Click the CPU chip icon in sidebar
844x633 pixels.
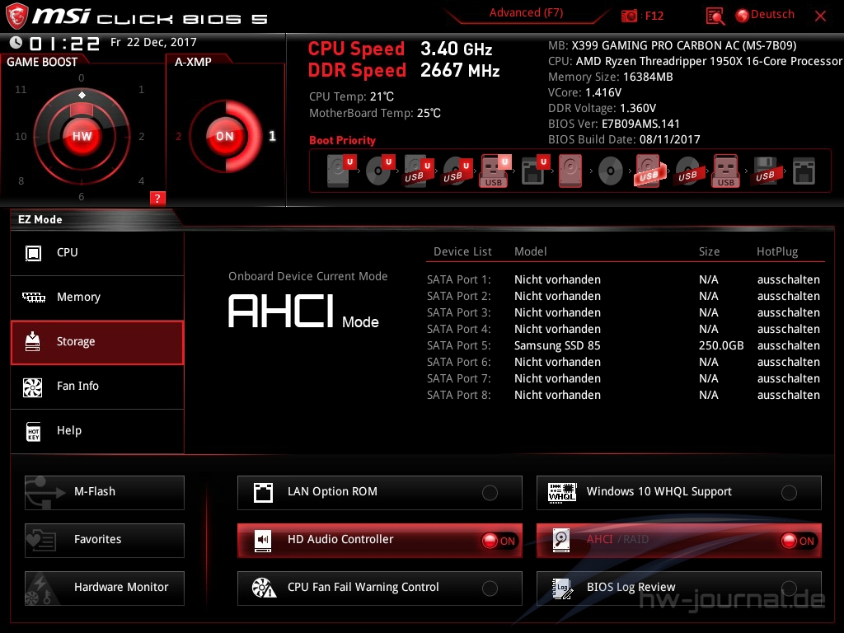(33, 253)
